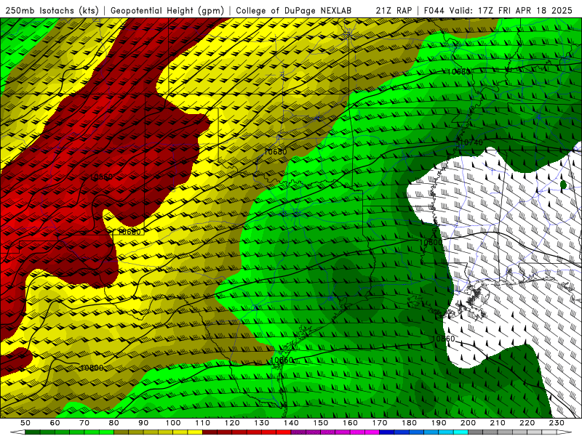Viewport: 582px width, 436px height.
Task: Click the 110 value on the color scale
Action: click(x=203, y=423)
